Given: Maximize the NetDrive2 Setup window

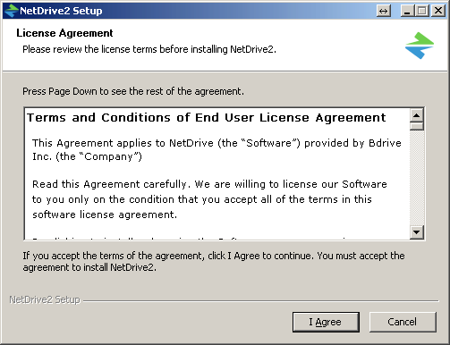Looking at the screenshot, I should pyautogui.click(x=422, y=11).
